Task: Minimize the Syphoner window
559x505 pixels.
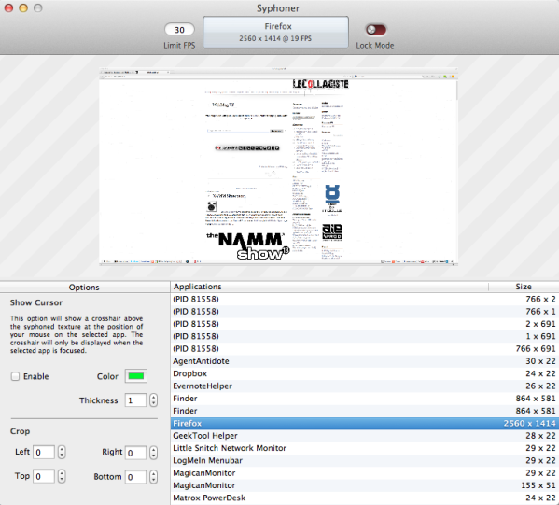Action: [23, 7]
